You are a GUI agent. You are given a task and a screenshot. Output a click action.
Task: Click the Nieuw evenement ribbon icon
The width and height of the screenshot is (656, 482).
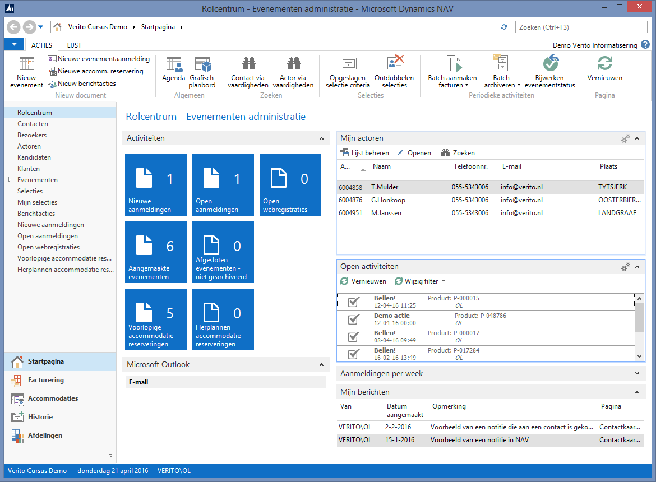pyautogui.click(x=26, y=72)
